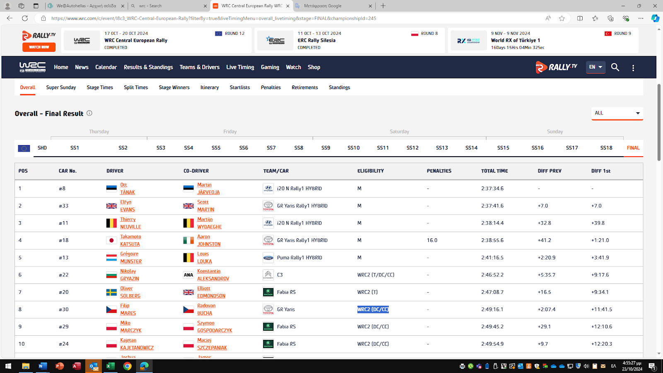
Task: Click the Rally.TV logo in the navigation bar
Action: 557,67
